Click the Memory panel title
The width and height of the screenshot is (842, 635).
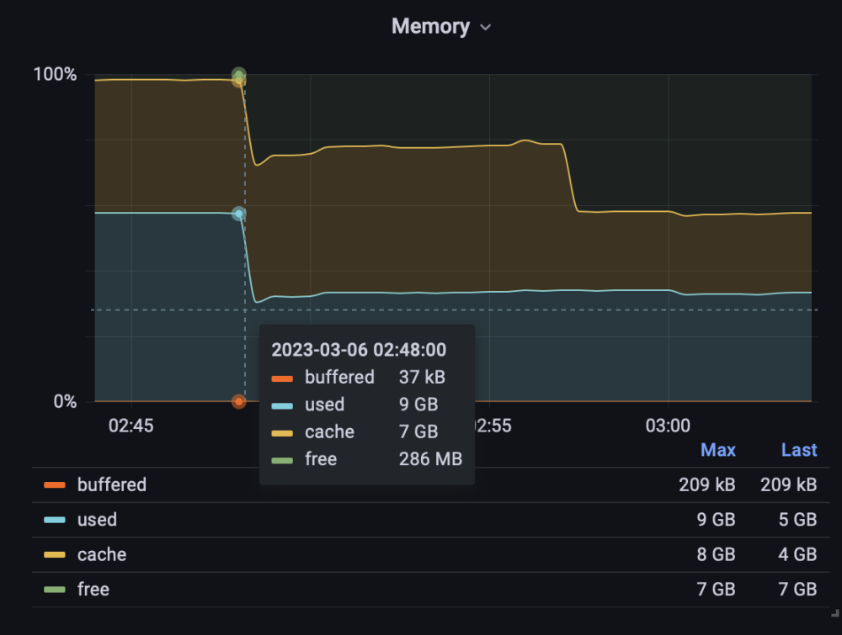pos(430,26)
